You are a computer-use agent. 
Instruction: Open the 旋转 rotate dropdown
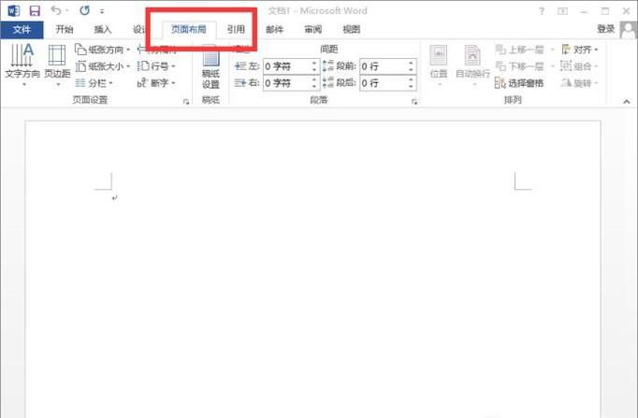click(579, 83)
